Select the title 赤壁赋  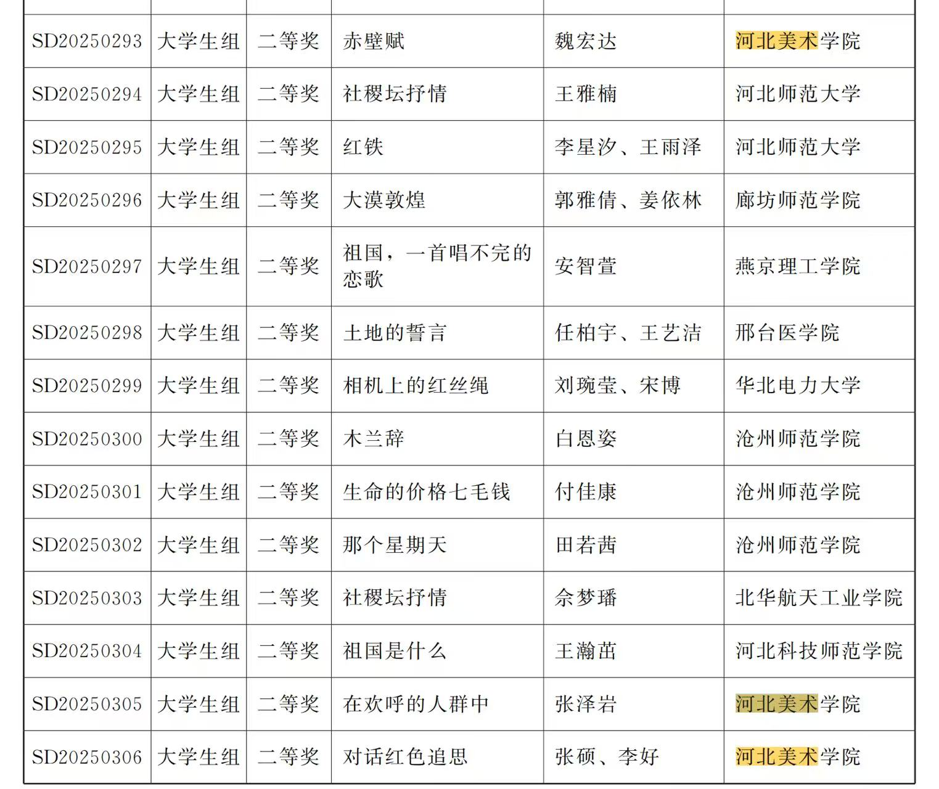[374, 41]
